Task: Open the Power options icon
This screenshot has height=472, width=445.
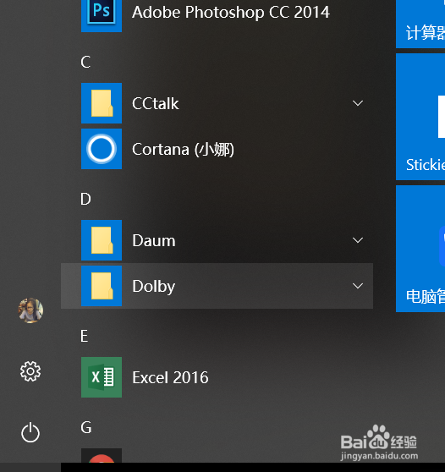Action: tap(30, 432)
